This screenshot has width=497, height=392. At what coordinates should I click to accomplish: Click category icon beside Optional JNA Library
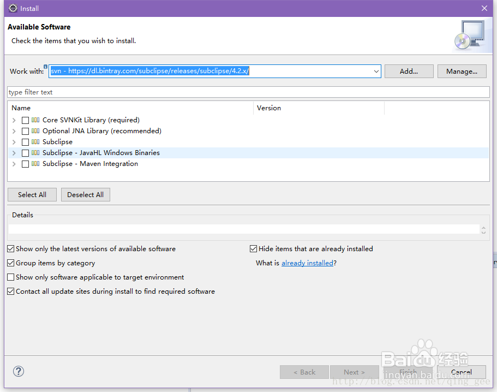[35, 131]
